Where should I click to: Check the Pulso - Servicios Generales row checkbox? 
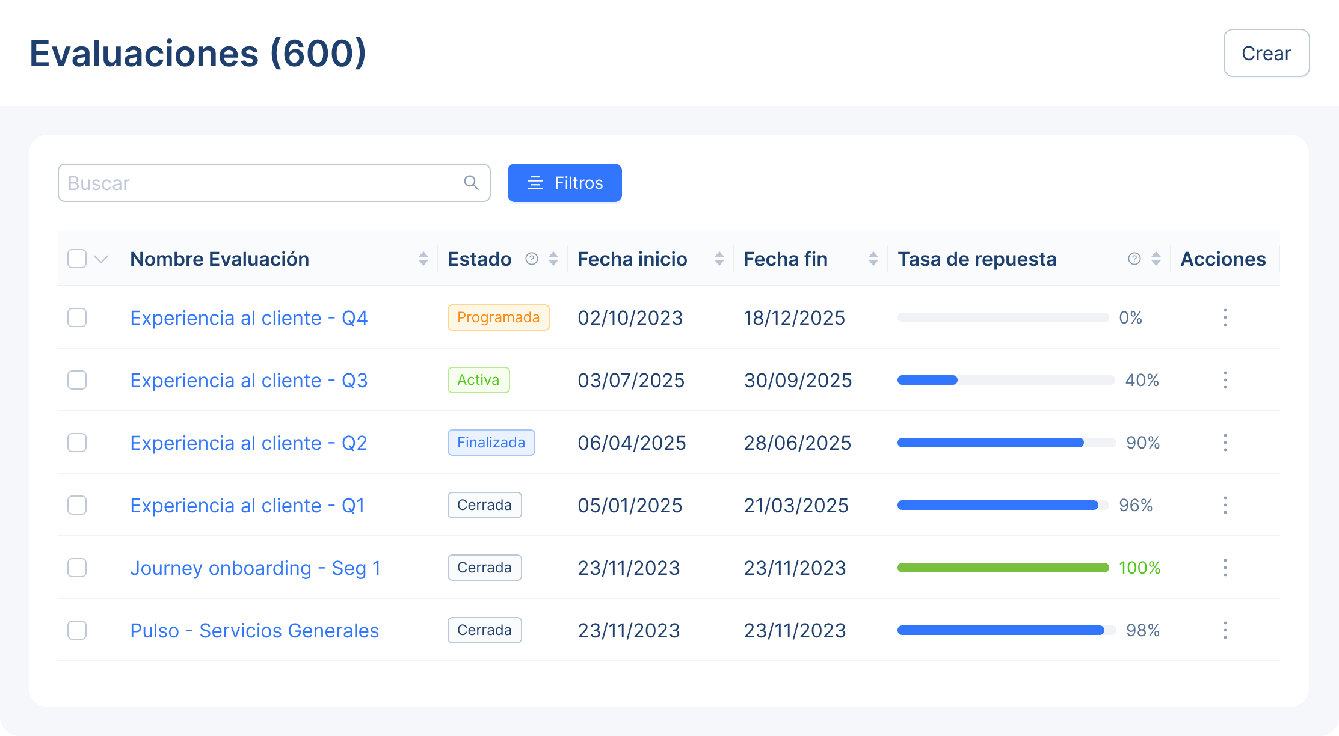(x=77, y=630)
